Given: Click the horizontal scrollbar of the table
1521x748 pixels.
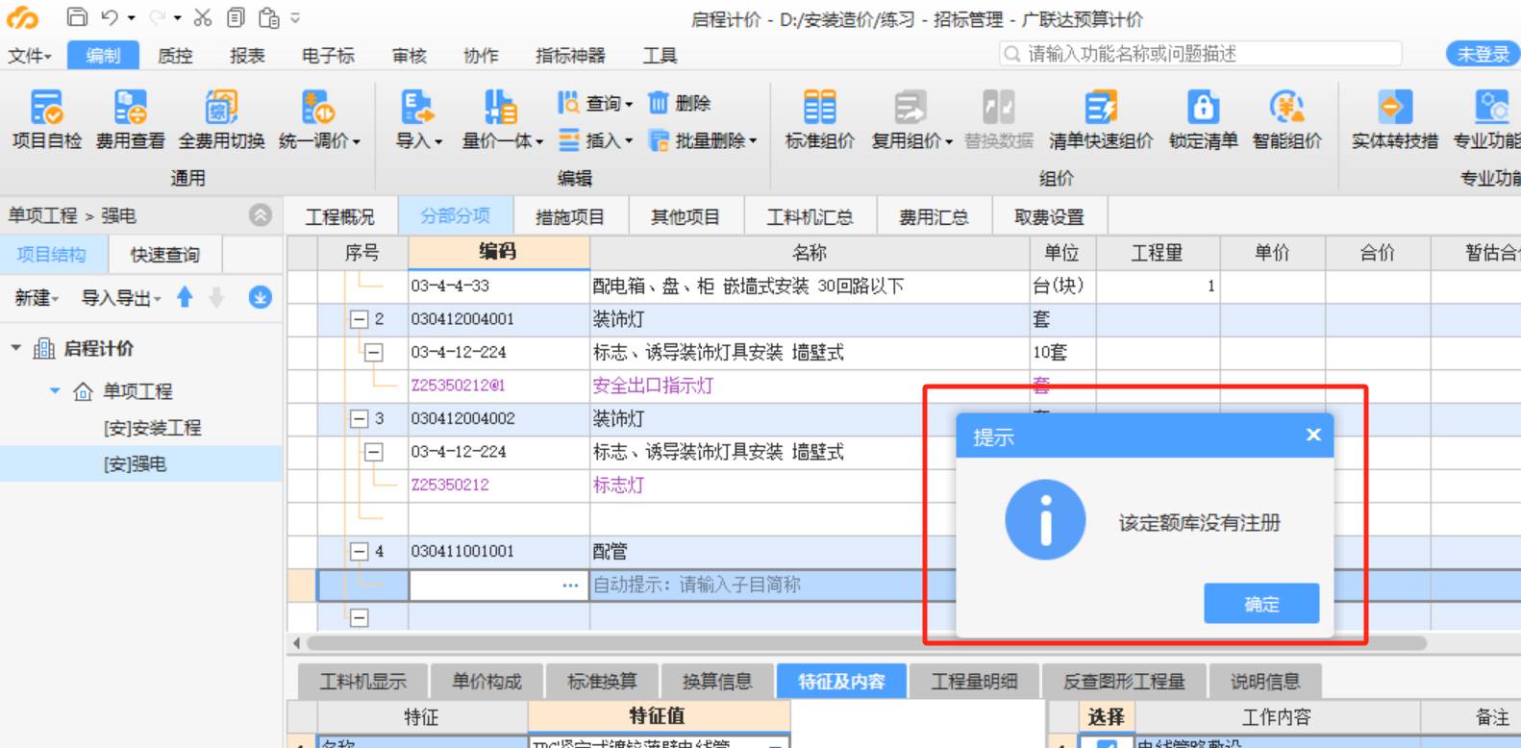Looking at the screenshot, I should (x=865, y=642).
